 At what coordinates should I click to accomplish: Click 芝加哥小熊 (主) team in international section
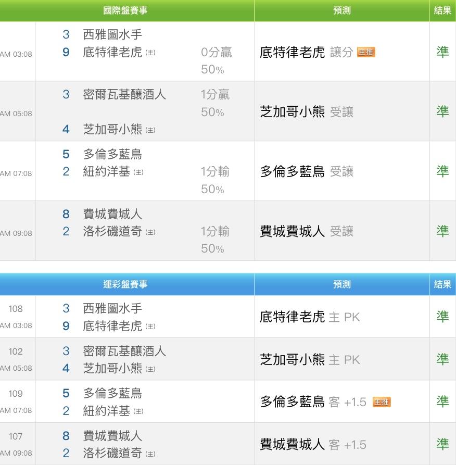click(x=119, y=129)
